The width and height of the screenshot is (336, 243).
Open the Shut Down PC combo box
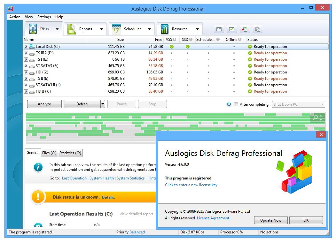pyautogui.click(x=299, y=104)
